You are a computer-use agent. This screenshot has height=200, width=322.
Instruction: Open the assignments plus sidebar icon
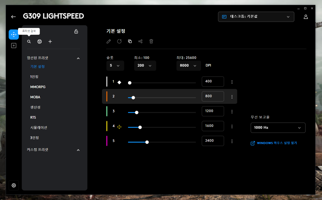coord(14,45)
